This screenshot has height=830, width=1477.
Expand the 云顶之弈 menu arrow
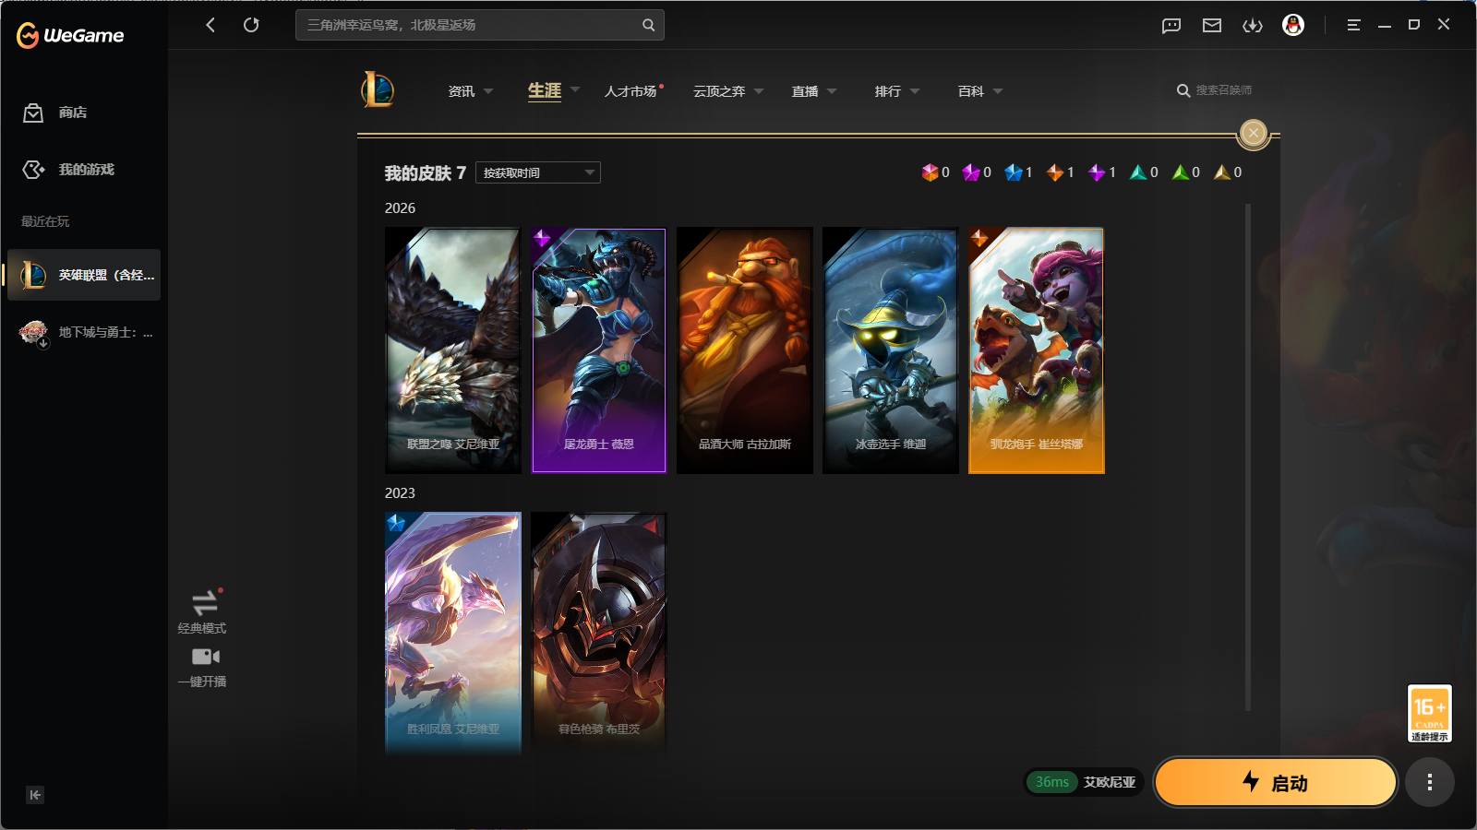click(759, 91)
